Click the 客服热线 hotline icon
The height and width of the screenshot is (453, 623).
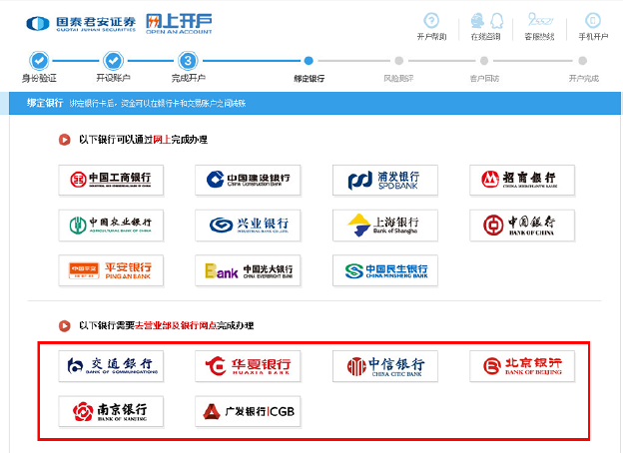[x=539, y=19]
